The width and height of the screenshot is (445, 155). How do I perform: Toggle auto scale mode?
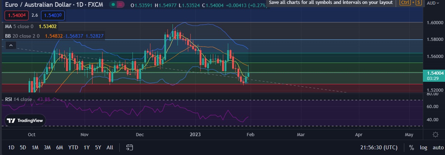point(438,148)
